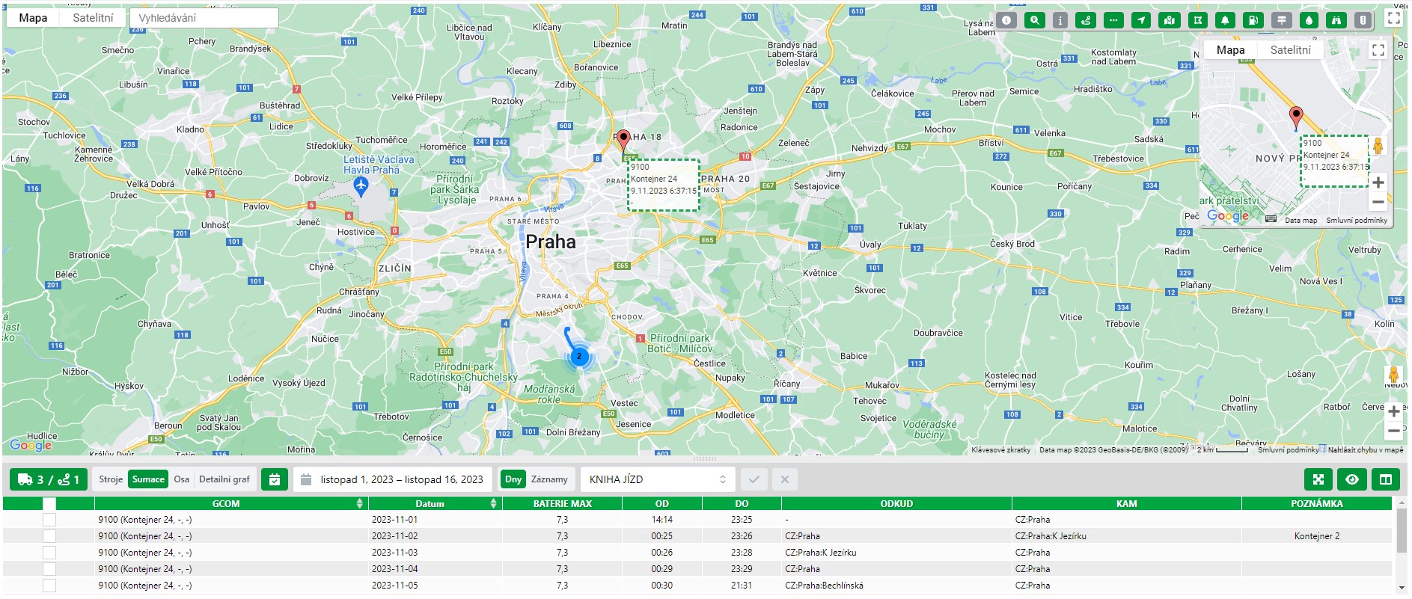Open the three-dots more options icon
Screen dimensions: 1412x599
pos(1113,20)
